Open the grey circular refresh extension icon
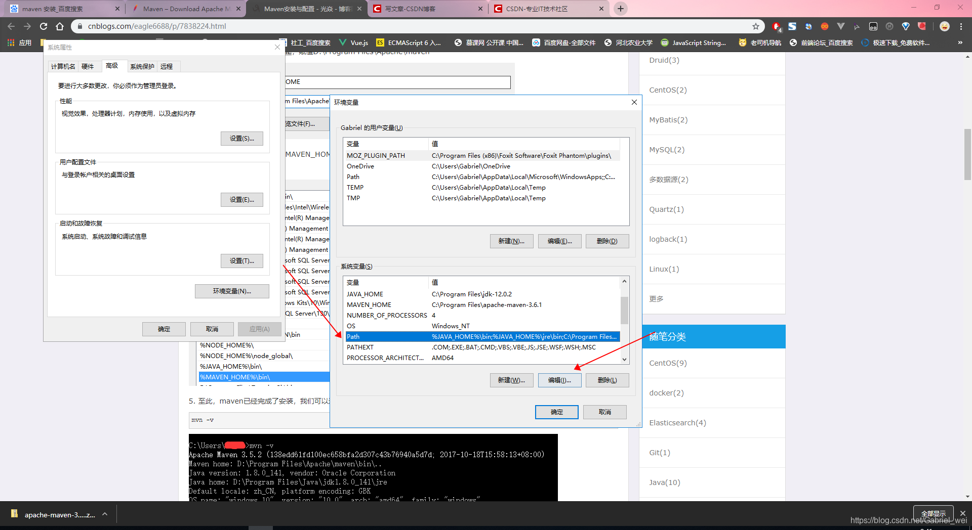This screenshot has width=972, height=530. coord(889,26)
